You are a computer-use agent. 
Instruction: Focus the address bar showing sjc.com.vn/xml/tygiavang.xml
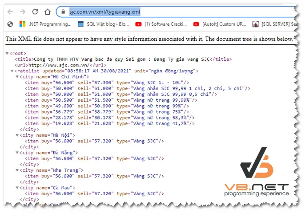coord(176,12)
